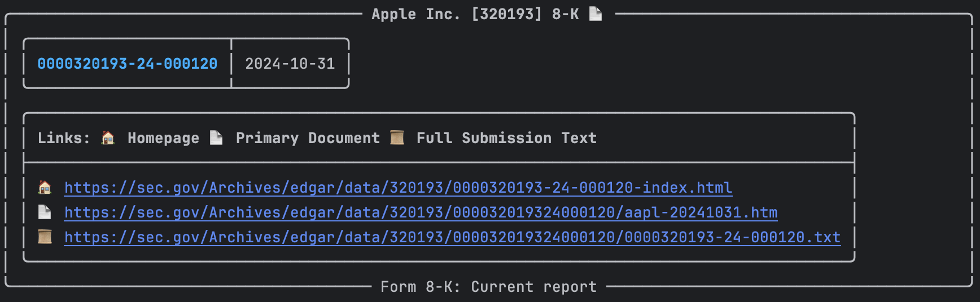Open the 0000320193-24-000120-index.html filing homepage link
The image size is (980, 302).
(398, 188)
